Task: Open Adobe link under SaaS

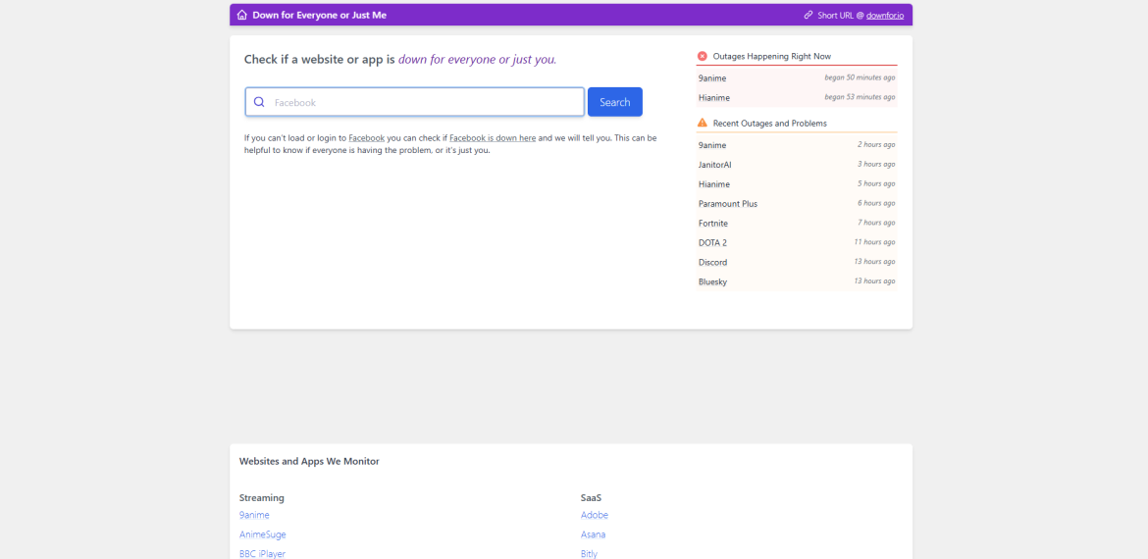Action: [x=595, y=515]
